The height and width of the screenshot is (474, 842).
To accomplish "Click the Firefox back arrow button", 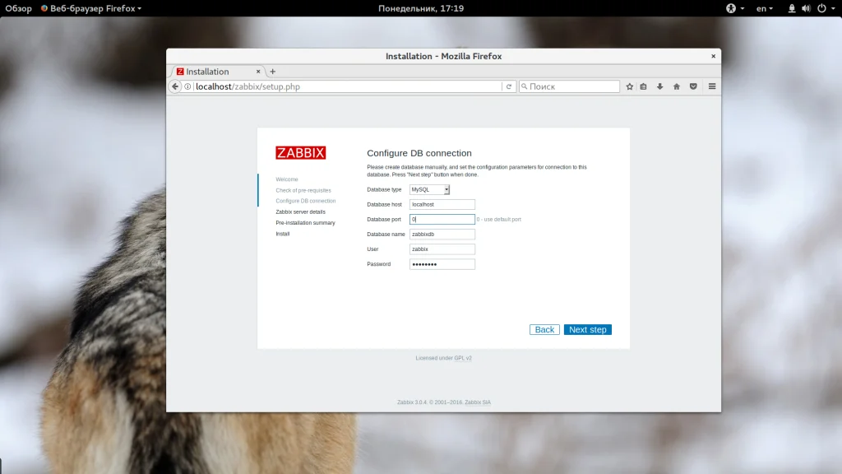I will (x=175, y=86).
